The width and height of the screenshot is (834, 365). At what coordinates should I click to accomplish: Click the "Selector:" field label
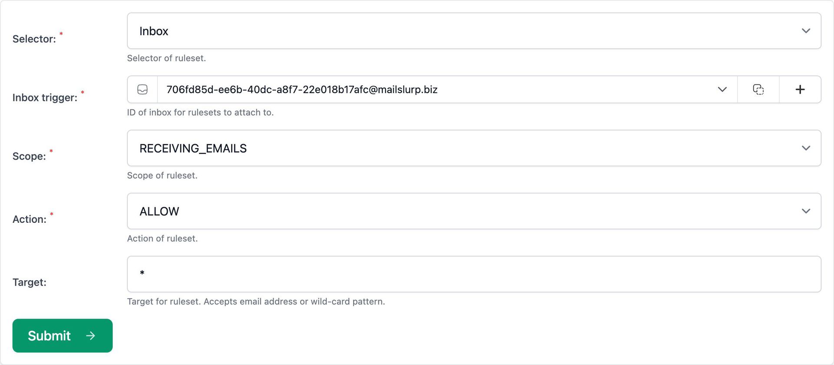[34, 39]
